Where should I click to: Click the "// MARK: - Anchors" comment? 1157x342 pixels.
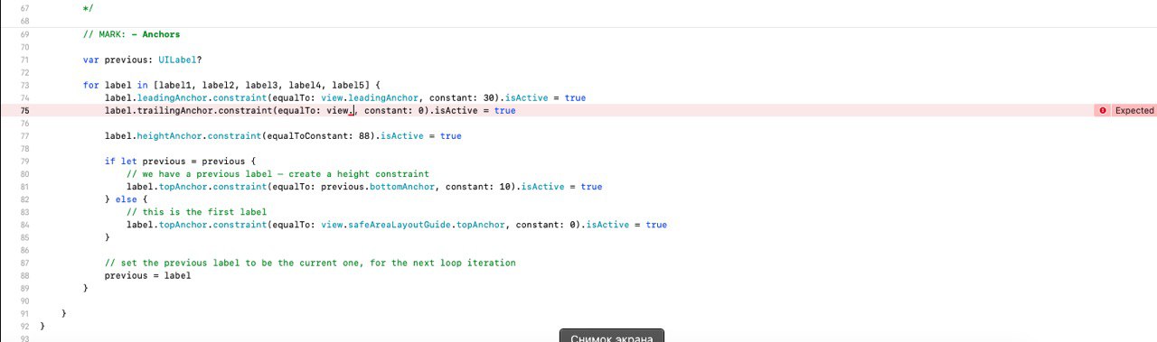(x=131, y=34)
